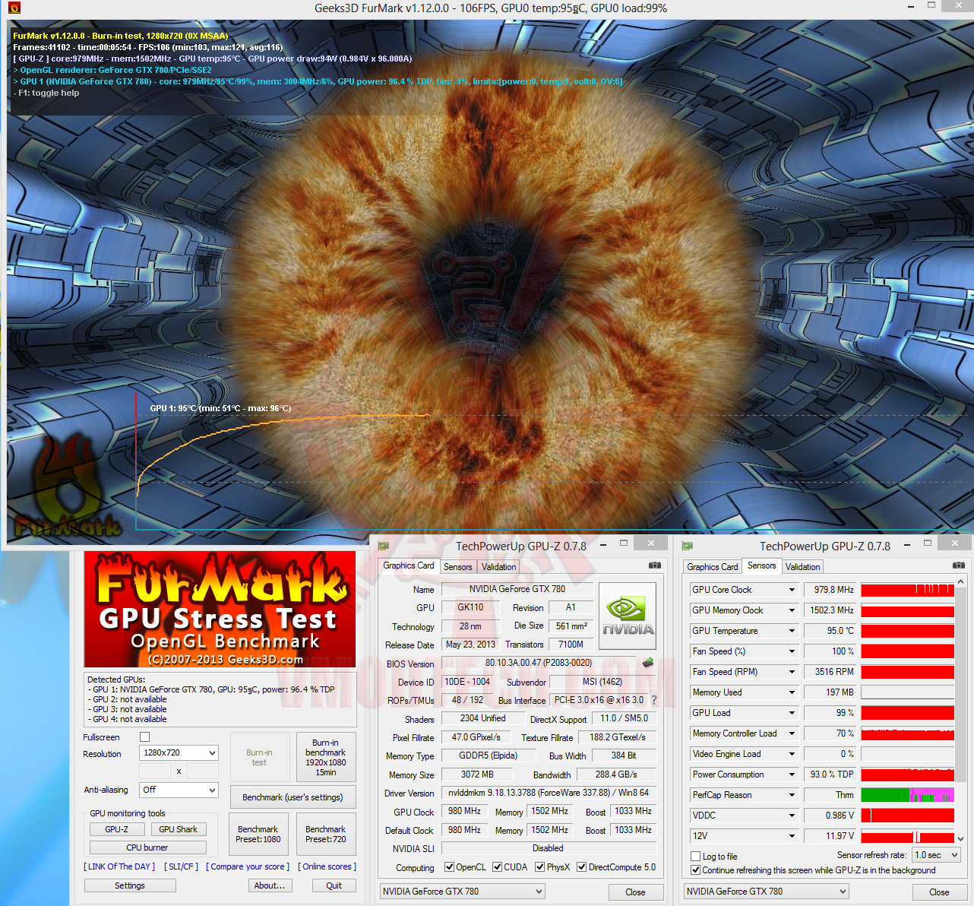The height and width of the screenshot is (906, 974).
Task: Expand the GPU Temperature sensor dropdown
Action: 792,631
